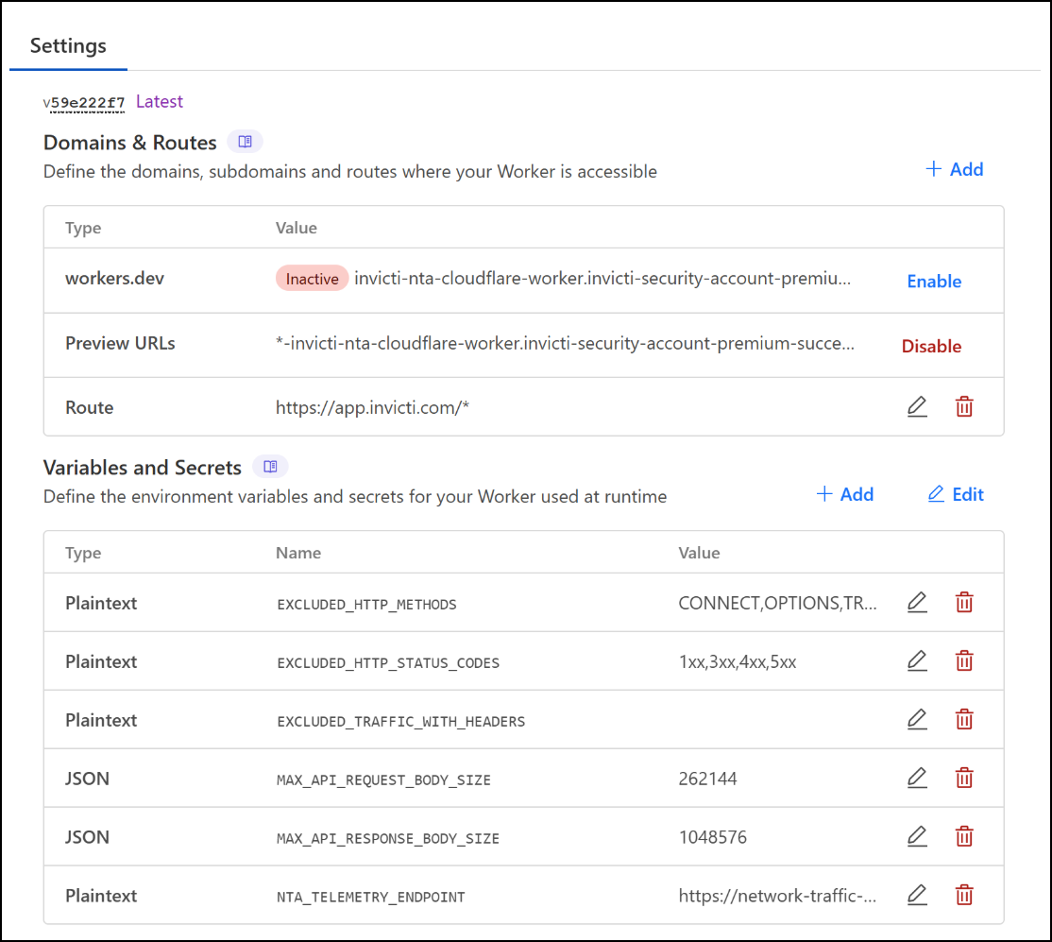Image resolution: width=1052 pixels, height=942 pixels.
Task: Open the Variables and Secrets documentation icon
Action: coord(269,466)
